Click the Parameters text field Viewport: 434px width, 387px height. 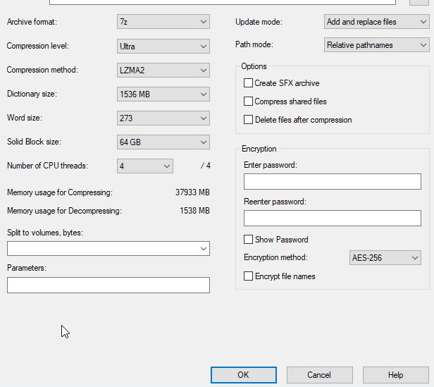108,285
